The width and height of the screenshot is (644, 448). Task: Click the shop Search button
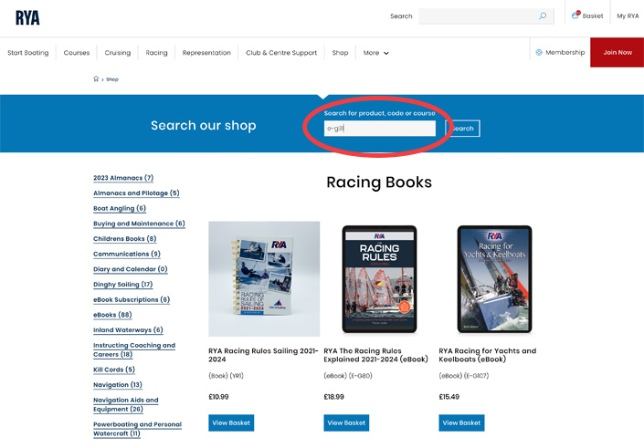[462, 129]
